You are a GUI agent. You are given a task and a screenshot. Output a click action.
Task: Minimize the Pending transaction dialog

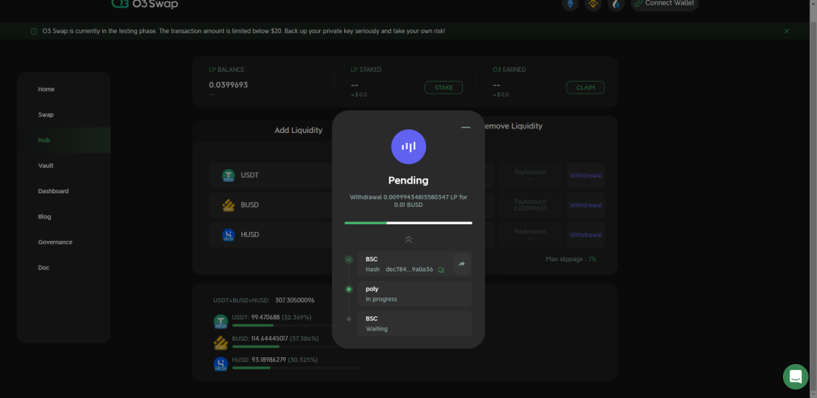466,128
